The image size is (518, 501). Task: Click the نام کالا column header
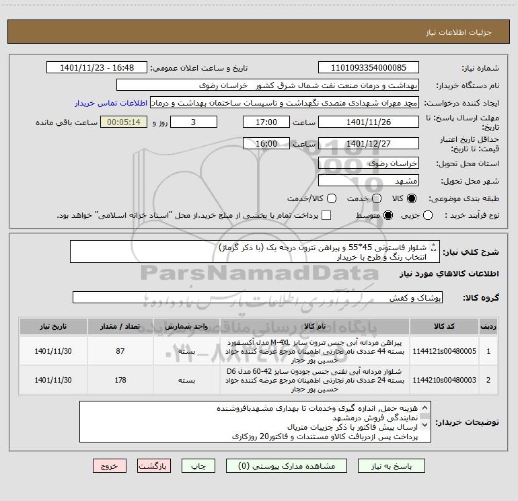click(x=315, y=326)
